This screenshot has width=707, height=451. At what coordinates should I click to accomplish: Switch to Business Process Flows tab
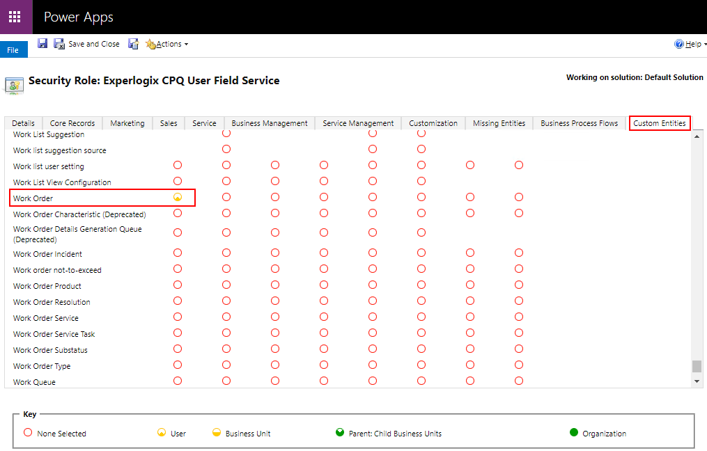click(580, 123)
